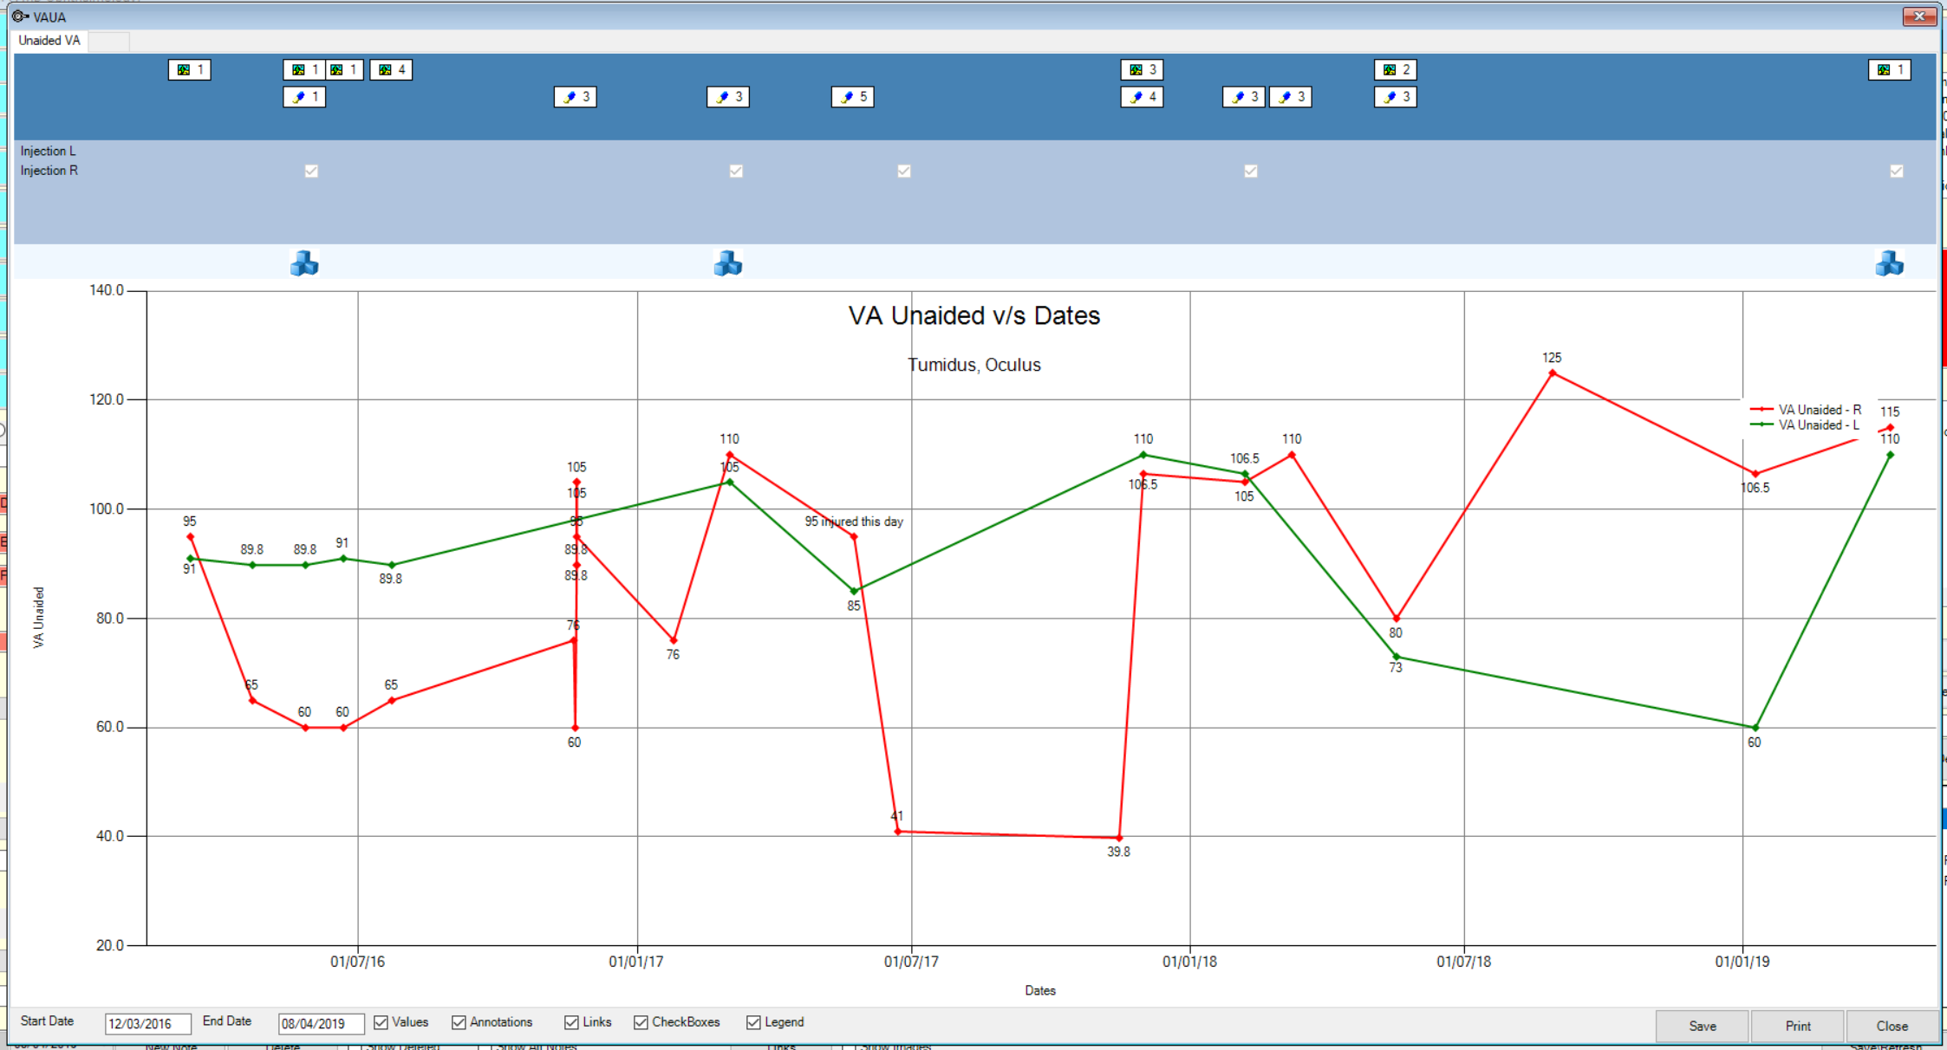Click the injection icon labeled 4
Image resolution: width=1947 pixels, height=1050 pixels.
[x=1141, y=97]
